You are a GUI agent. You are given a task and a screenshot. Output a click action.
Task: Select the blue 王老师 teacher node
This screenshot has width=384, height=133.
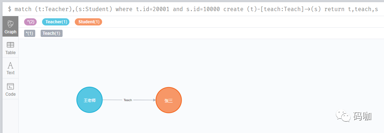(x=90, y=100)
